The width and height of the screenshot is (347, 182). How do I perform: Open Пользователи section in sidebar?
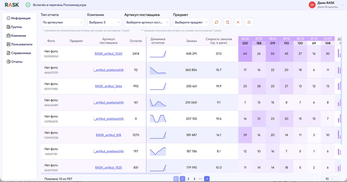coord(21,44)
